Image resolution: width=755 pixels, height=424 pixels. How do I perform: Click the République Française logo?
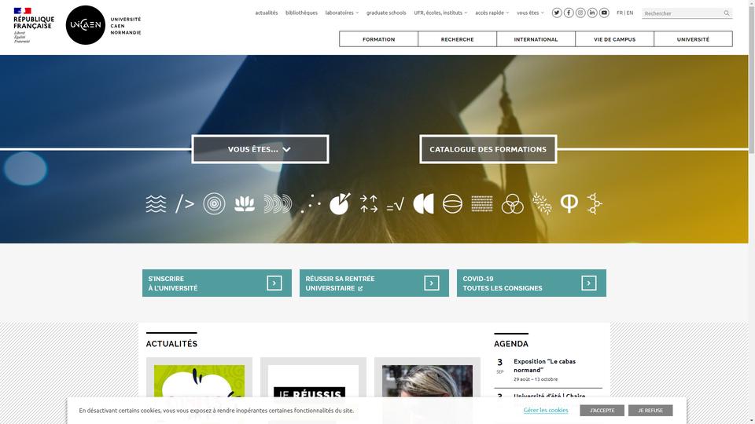pos(34,25)
